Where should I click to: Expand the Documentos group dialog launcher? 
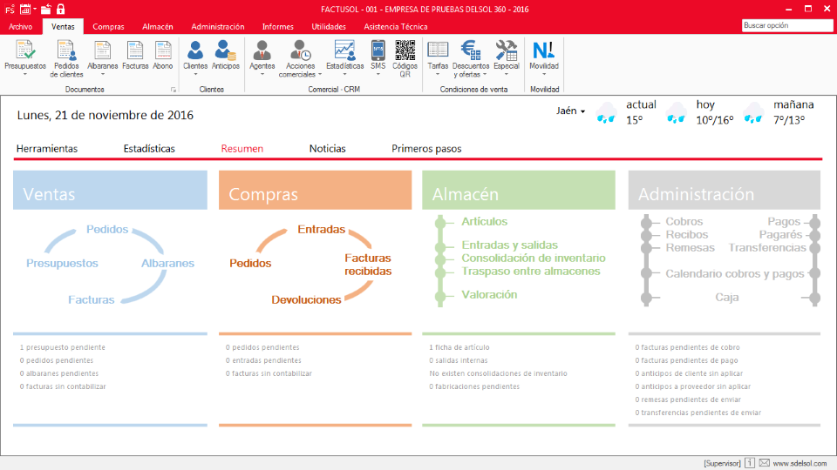174,90
